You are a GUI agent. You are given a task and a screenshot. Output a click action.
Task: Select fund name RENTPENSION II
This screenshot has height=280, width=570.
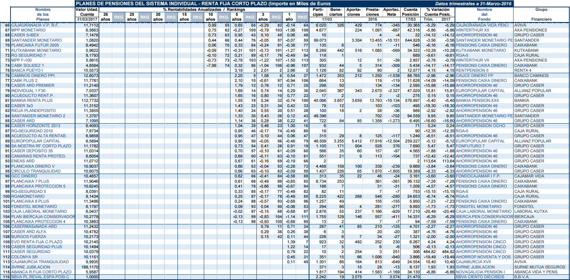coord(472,70)
